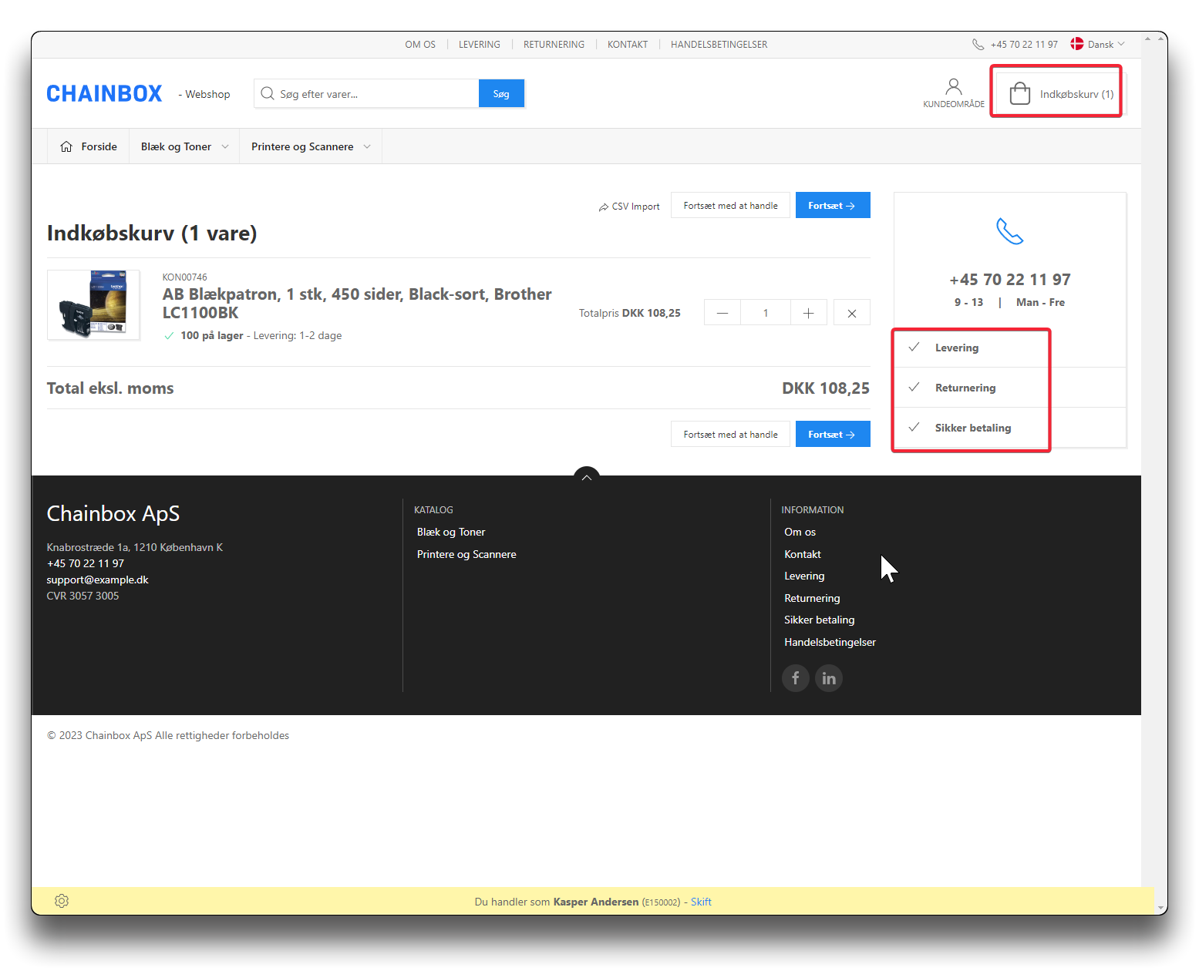
Task: Click the Skift link in yellow bar
Action: pyautogui.click(x=701, y=902)
